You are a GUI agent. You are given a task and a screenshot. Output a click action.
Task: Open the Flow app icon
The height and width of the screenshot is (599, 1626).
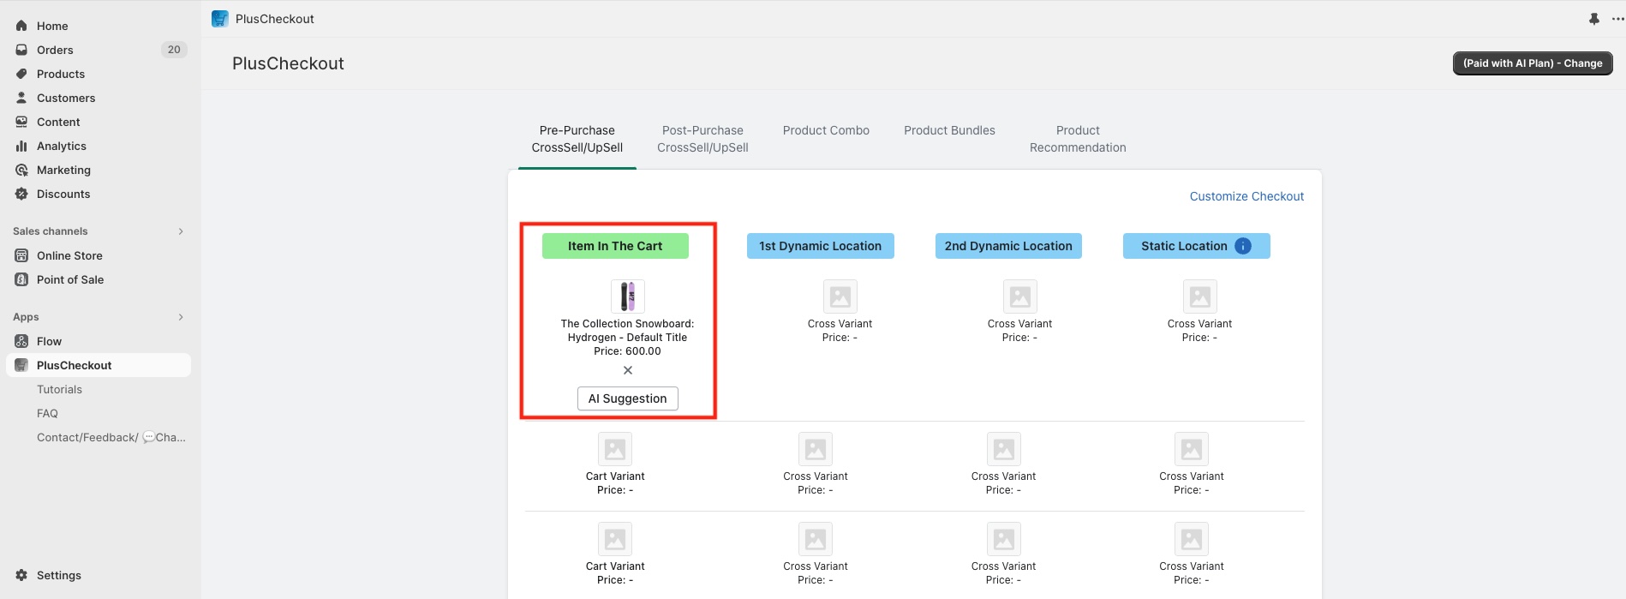pyautogui.click(x=21, y=341)
